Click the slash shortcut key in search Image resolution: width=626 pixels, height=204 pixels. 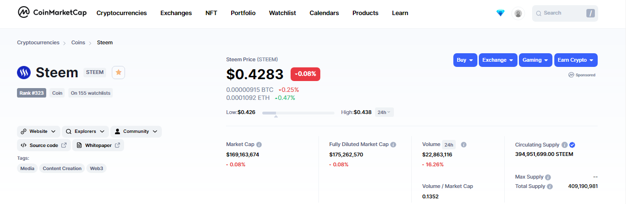[x=591, y=13]
